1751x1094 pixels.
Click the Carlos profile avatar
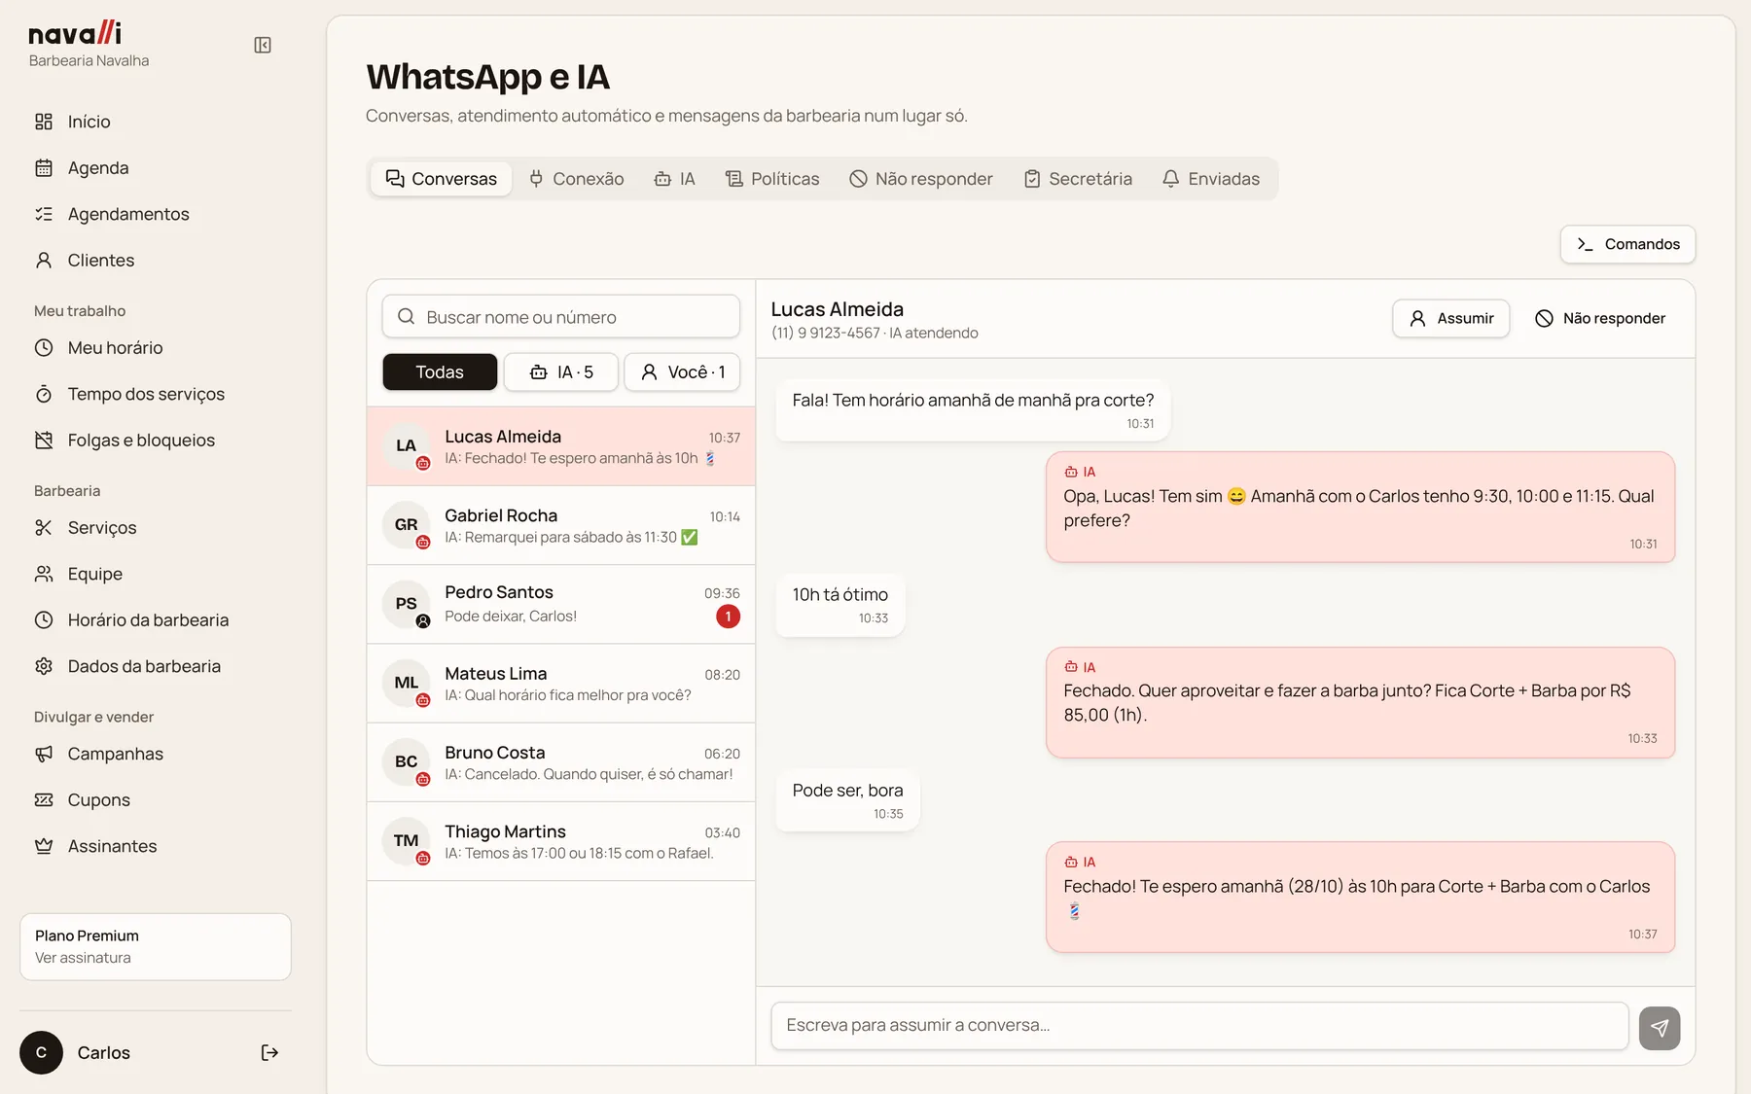click(41, 1052)
